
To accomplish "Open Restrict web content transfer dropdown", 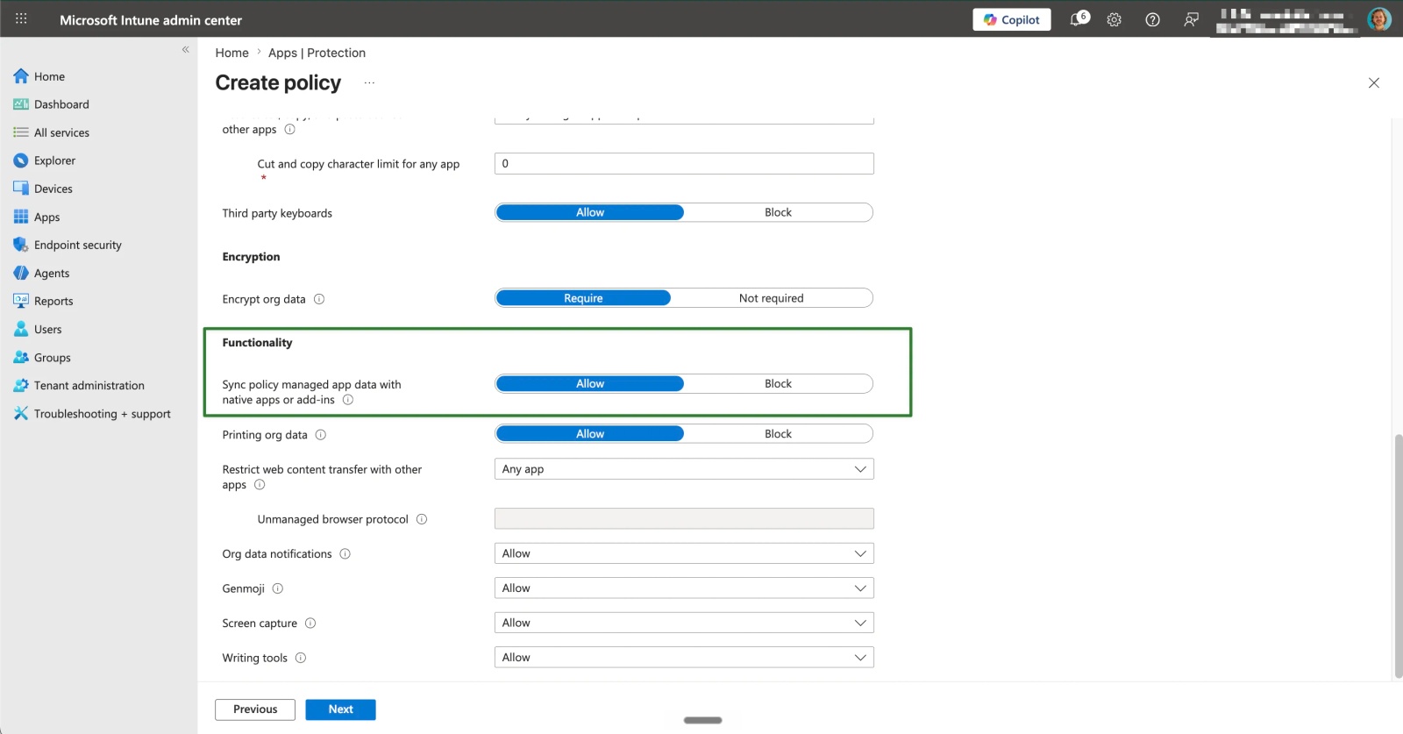I will (x=684, y=469).
